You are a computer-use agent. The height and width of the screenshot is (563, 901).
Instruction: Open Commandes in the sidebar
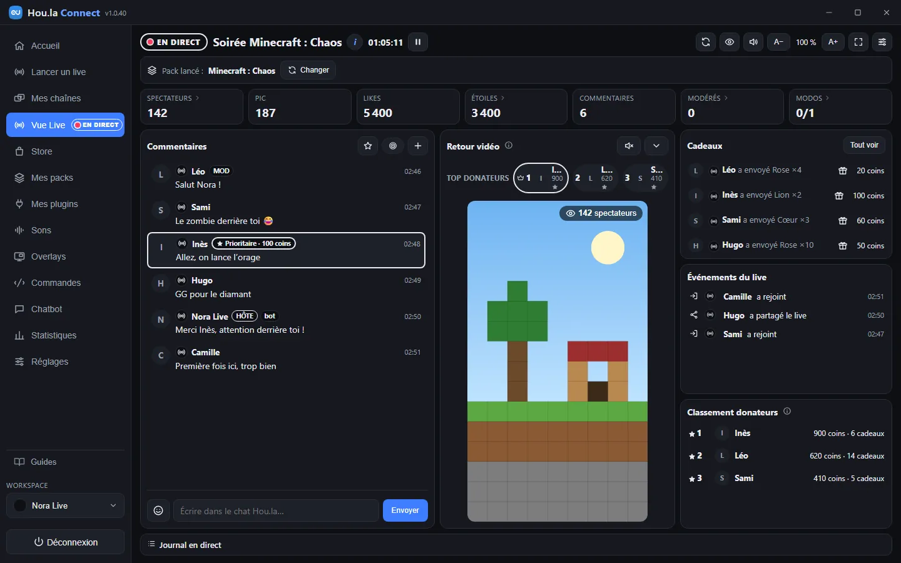click(65, 283)
